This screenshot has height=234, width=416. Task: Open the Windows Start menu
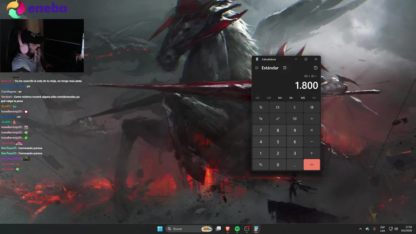[x=160, y=229]
